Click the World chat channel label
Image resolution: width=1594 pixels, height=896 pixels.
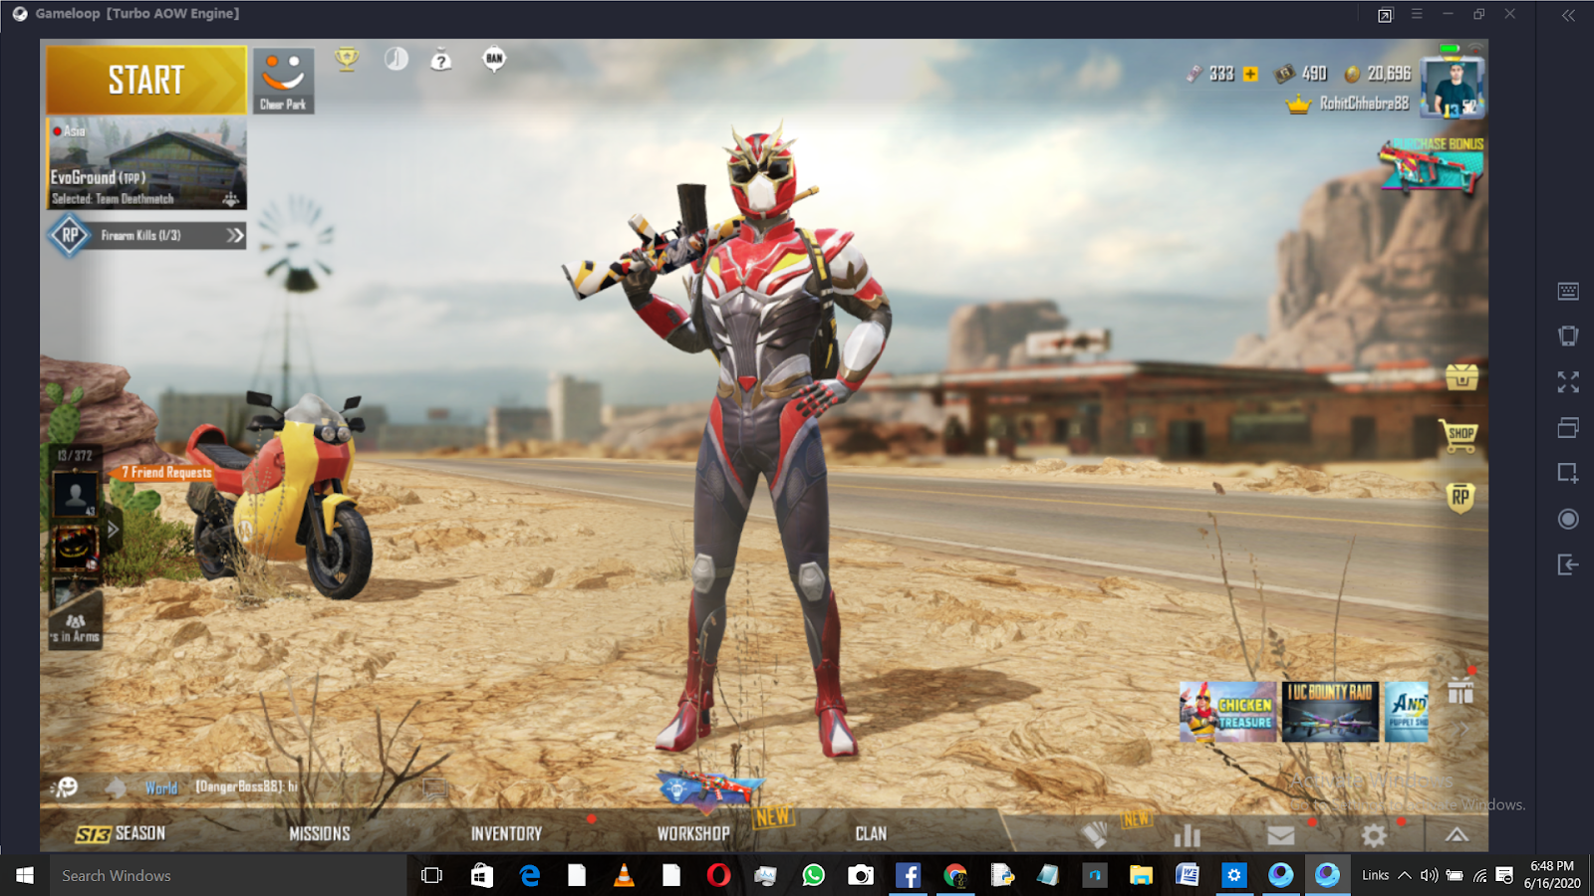[x=161, y=787]
